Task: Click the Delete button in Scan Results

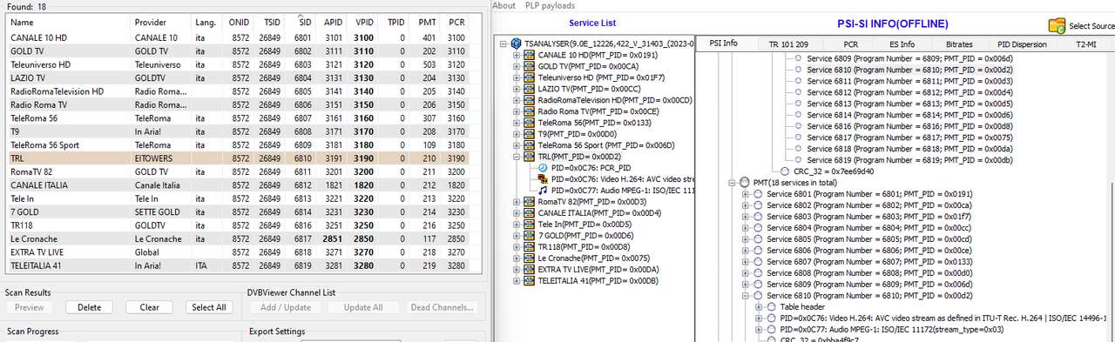Action: [x=90, y=307]
